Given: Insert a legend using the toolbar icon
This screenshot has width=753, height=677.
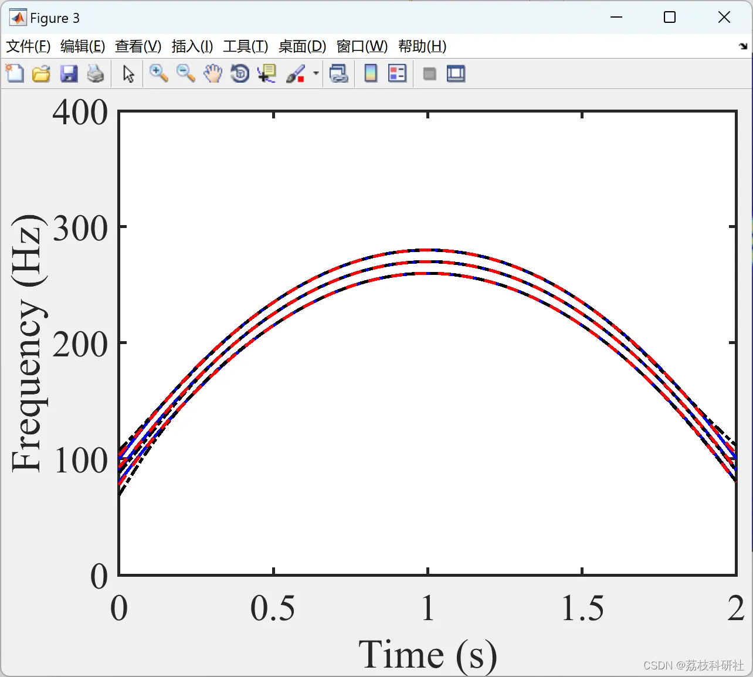Looking at the screenshot, I should click(x=397, y=74).
